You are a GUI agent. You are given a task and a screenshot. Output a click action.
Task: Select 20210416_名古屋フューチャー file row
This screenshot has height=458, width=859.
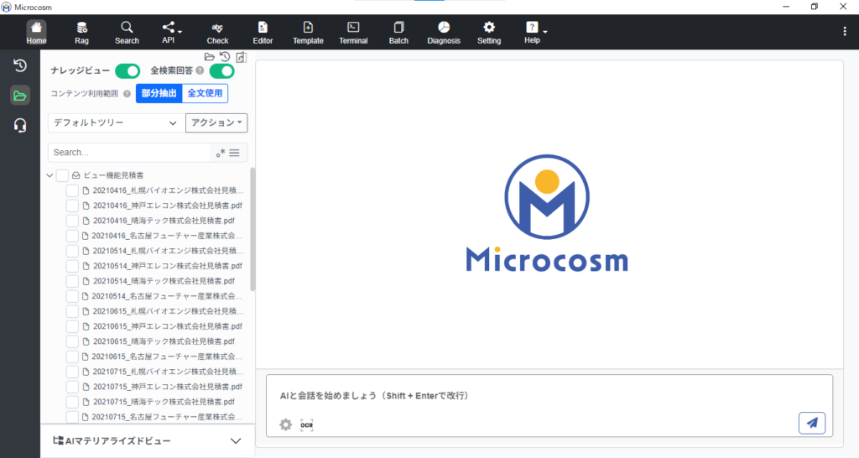(x=167, y=236)
